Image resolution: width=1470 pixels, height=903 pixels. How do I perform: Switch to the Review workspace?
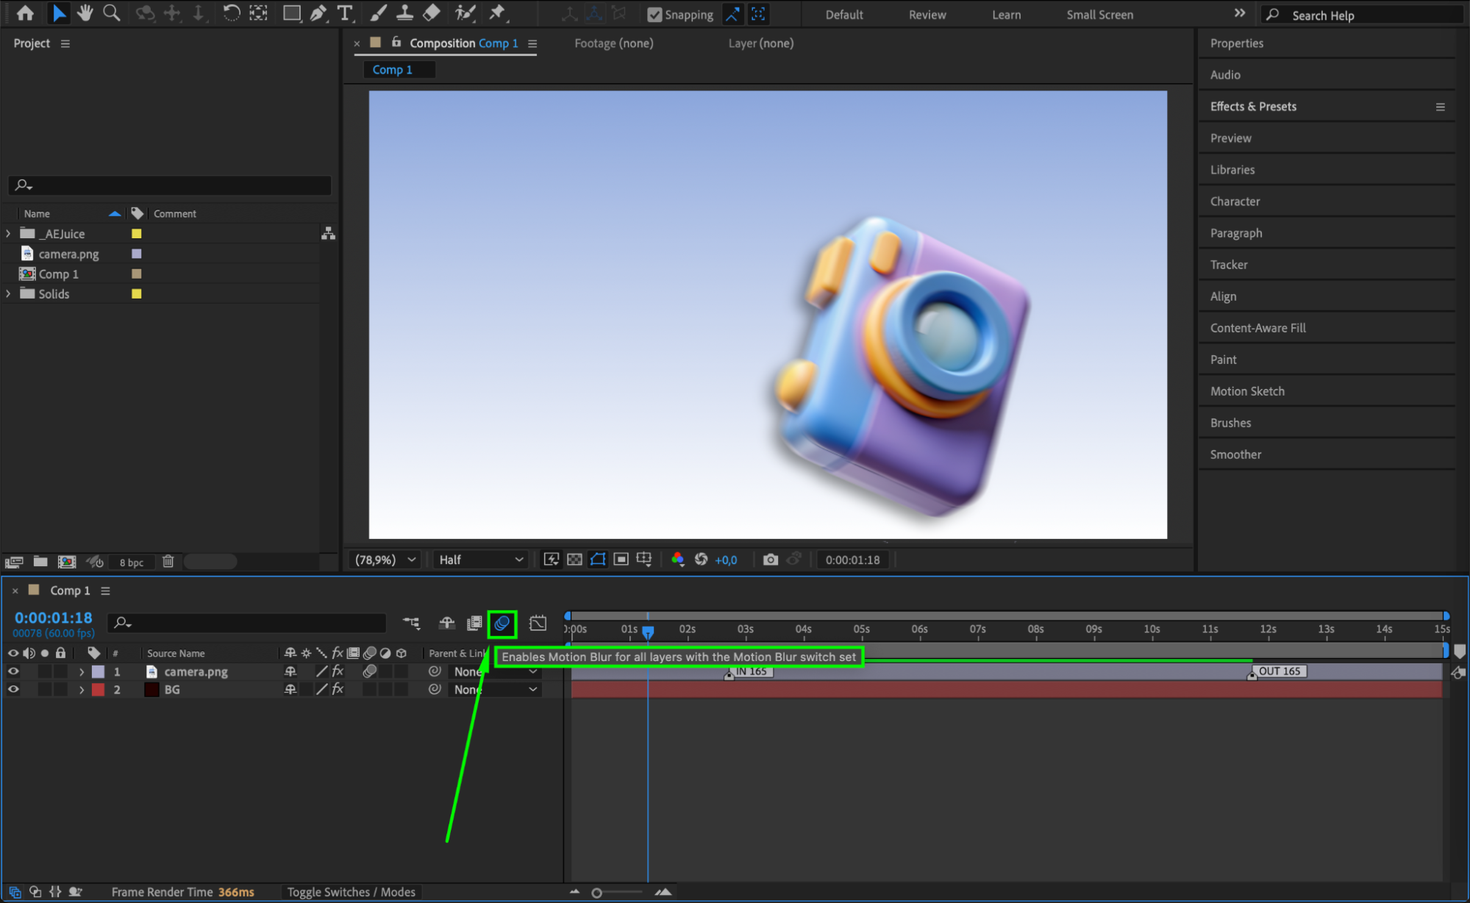pos(927,15)
